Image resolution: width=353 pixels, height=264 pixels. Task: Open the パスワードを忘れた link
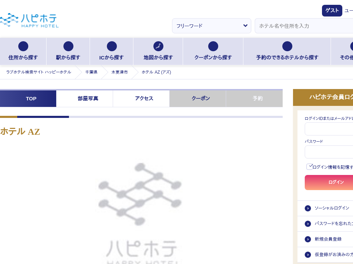point(334,223)
